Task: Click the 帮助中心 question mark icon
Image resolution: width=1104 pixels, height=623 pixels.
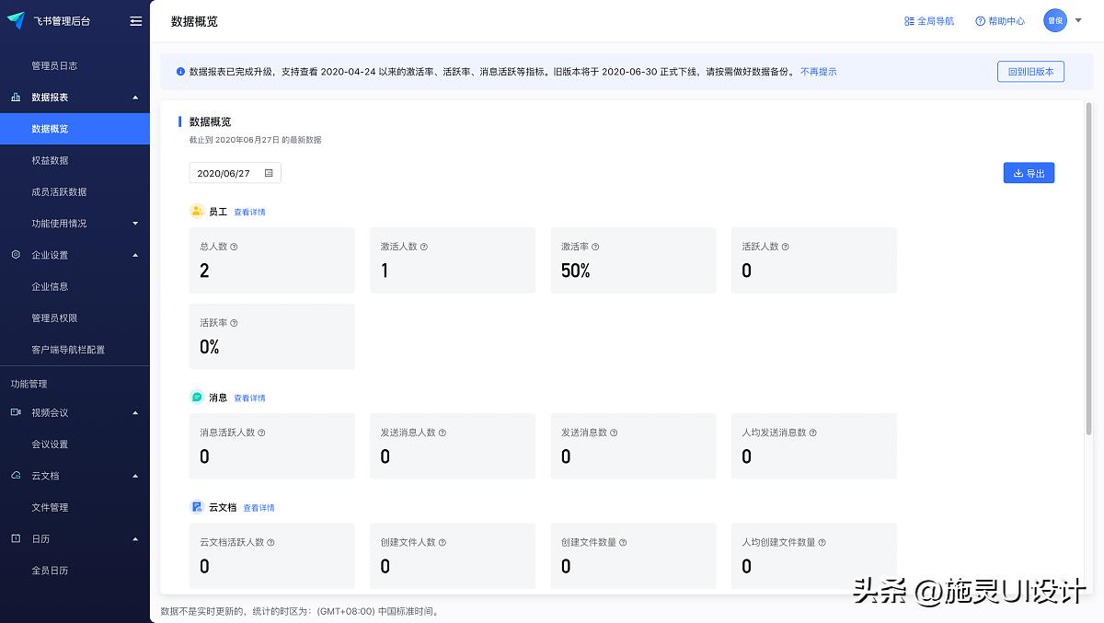Action: (978, 20)
